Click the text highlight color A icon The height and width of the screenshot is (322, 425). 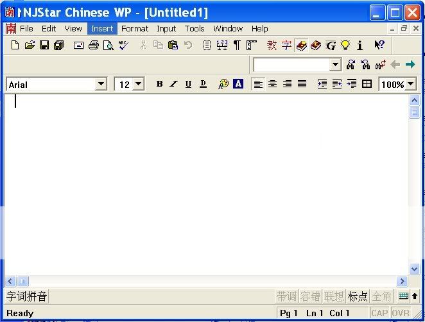(x=238, y=84)
